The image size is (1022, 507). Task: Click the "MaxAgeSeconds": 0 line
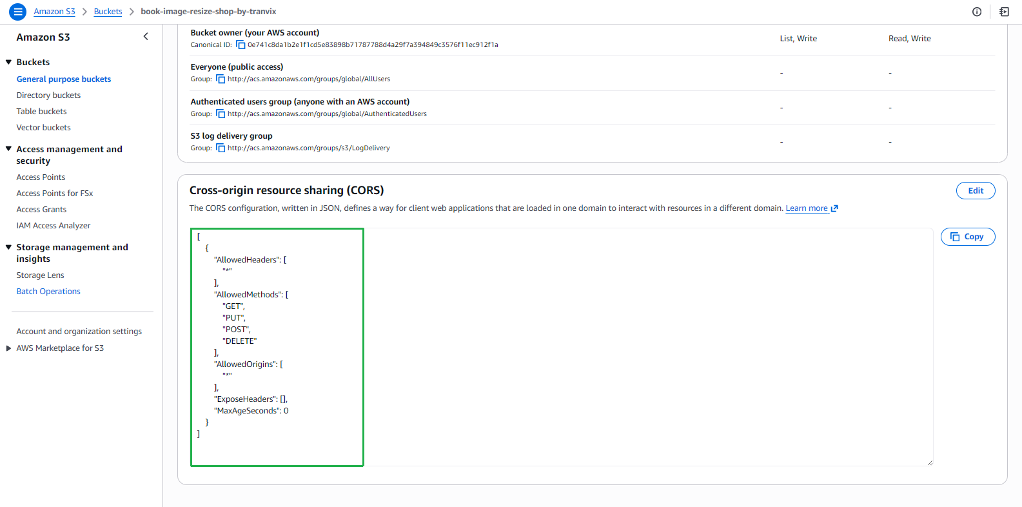click(251, 411)
